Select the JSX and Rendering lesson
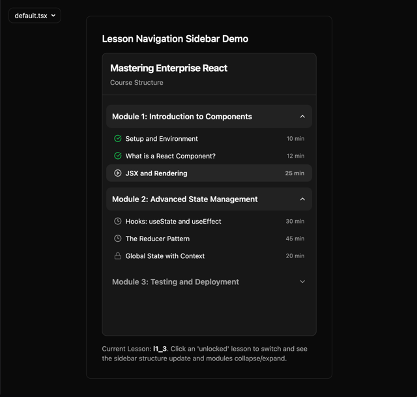This screenshot has width=417, height=397. tap(209, 173)
